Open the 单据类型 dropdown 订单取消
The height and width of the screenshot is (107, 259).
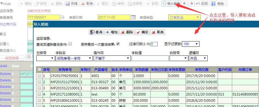(x=184, y=17)
